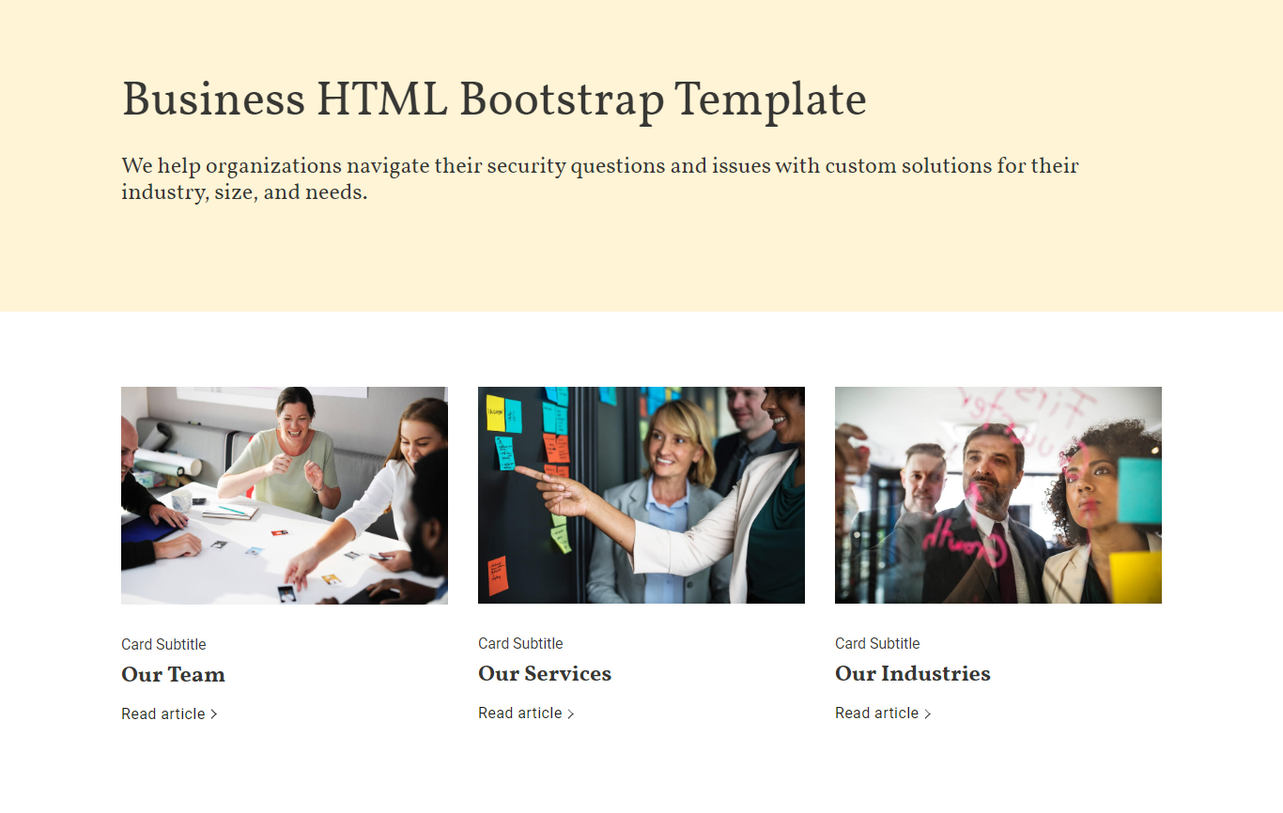Viewport: 1283px width, 813px height.
Task: Click the Card Subtitle text above Our Industries
Action: pos(877,643)
